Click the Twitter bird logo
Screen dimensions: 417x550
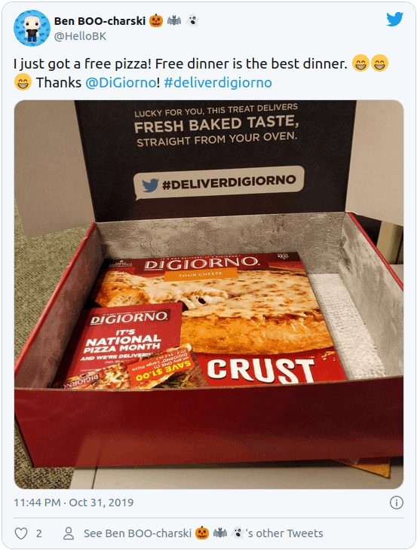pyautogui.click(x=394, y=20)
